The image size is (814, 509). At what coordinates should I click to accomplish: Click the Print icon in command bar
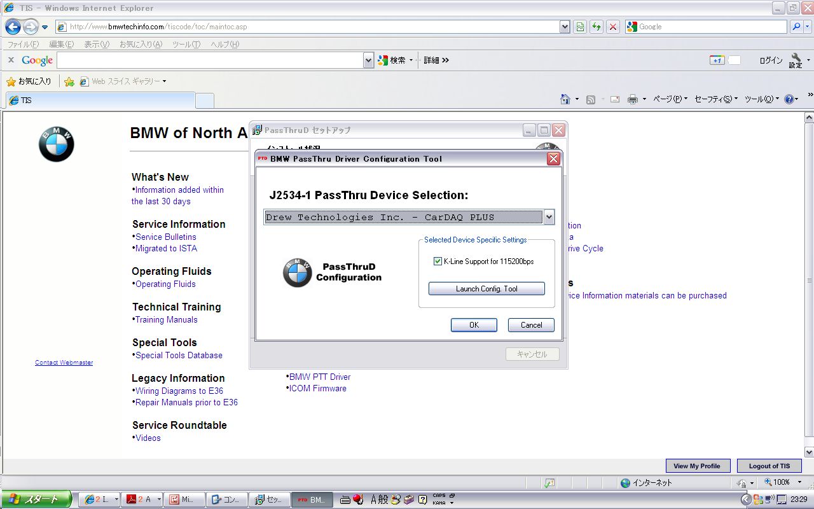633,99
